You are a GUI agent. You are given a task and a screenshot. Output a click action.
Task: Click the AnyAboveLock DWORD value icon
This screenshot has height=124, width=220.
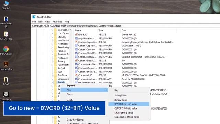[76, 38]
